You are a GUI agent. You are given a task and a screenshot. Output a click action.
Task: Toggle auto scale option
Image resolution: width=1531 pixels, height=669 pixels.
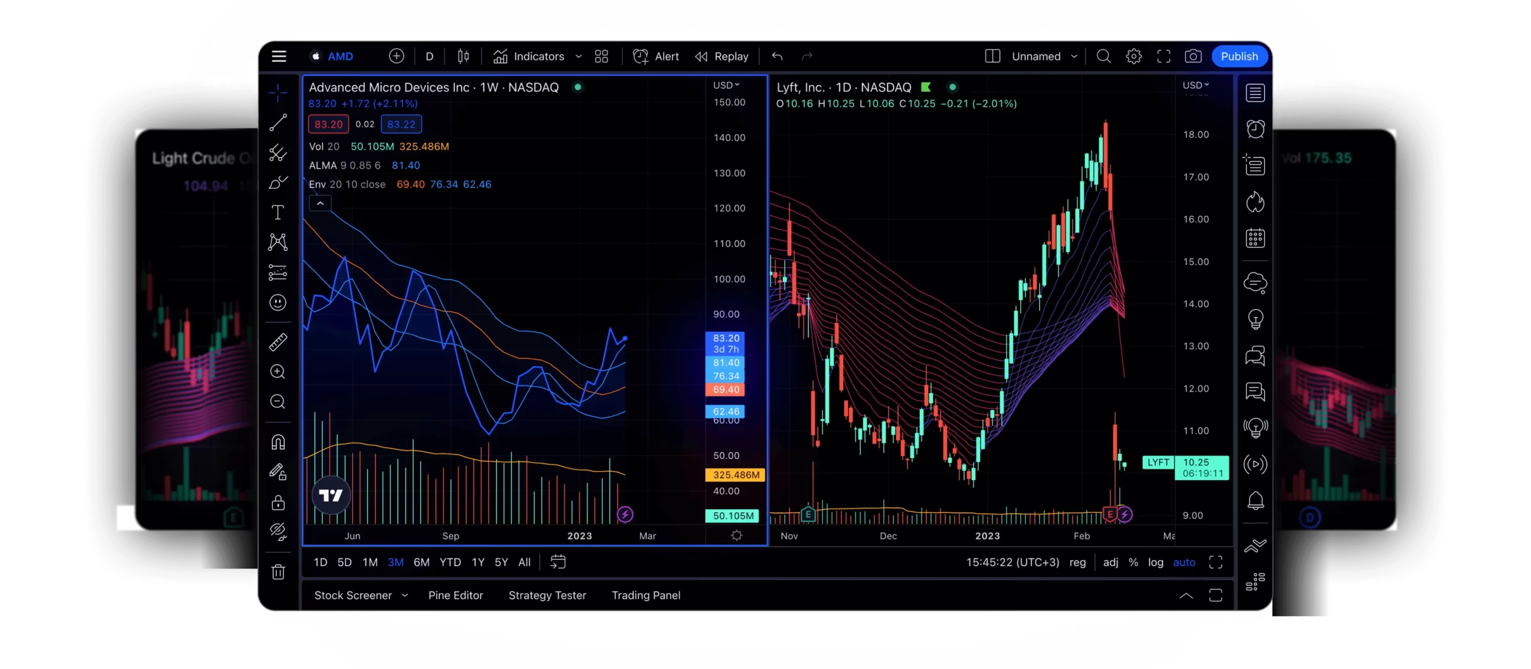pyautogui.click(x=1184, y=562)
